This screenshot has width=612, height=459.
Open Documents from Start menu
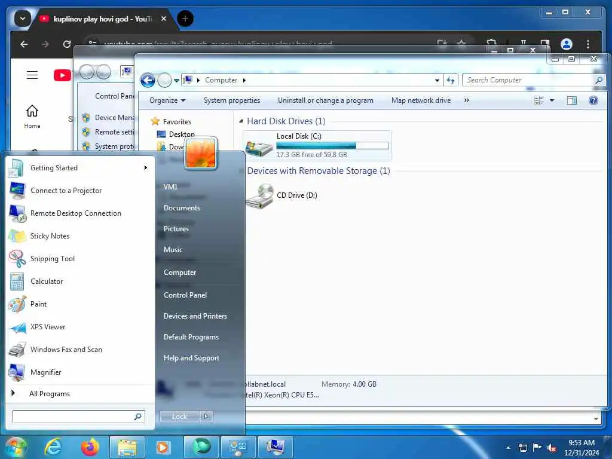[x=182, y=208]
